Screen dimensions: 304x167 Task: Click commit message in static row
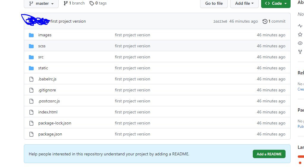click(132, 68)
